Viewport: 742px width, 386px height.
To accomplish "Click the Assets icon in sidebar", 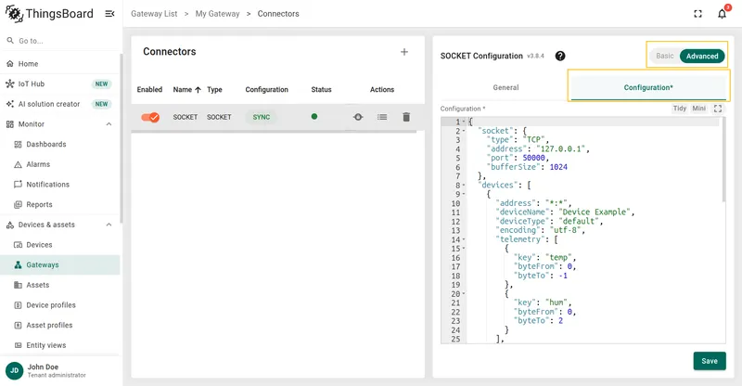I will pos(18,285).
